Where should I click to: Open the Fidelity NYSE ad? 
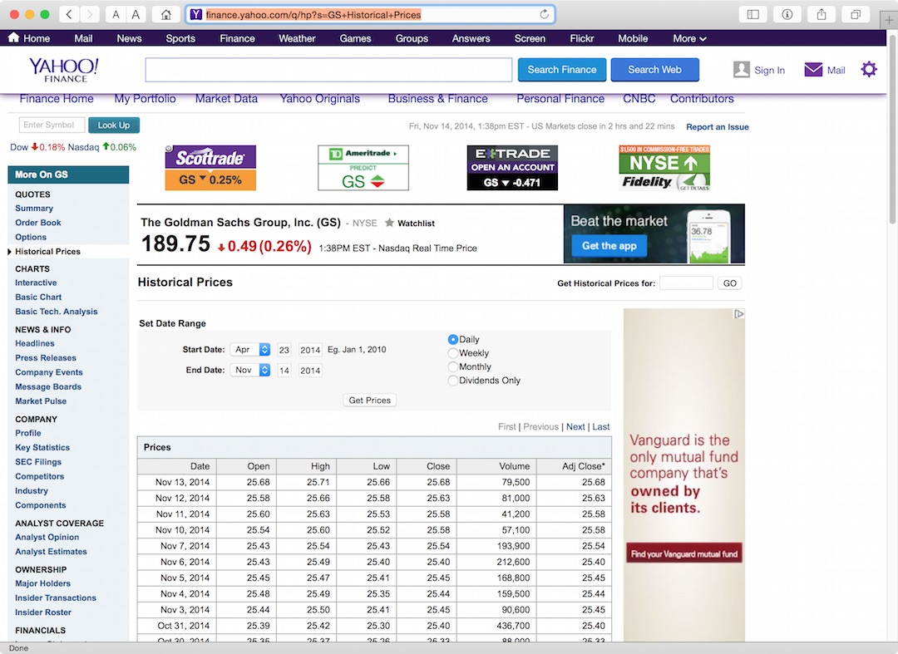point(664,168)
